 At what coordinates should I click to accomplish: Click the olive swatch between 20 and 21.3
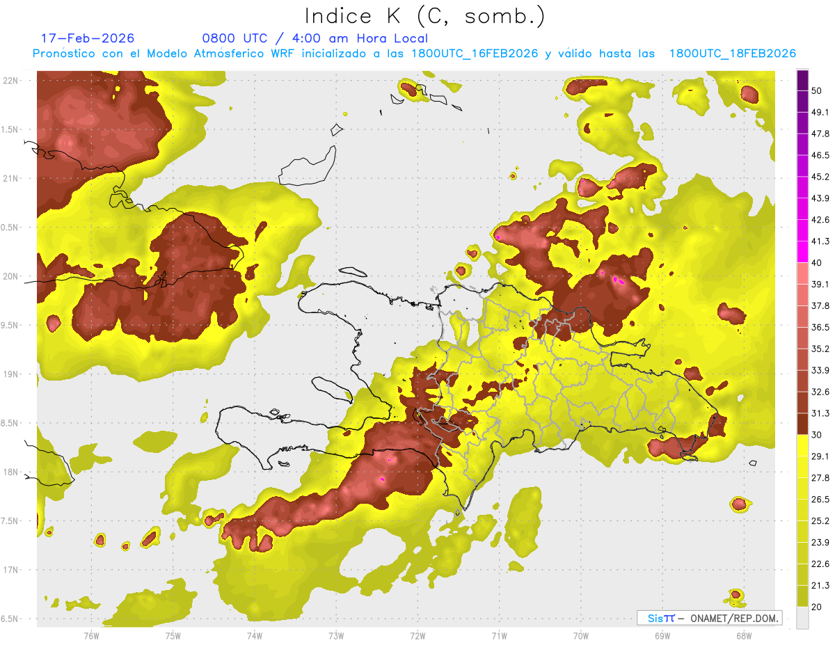pyautogui.click(x=802, y=597)
